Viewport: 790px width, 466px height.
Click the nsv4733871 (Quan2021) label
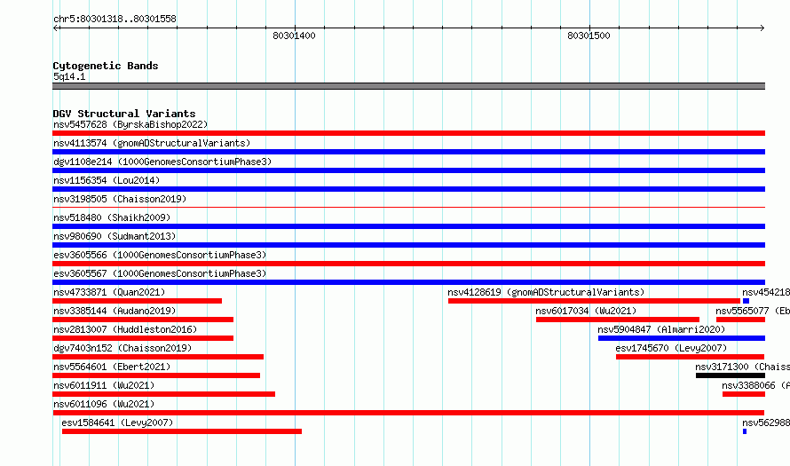pos(109,292)
